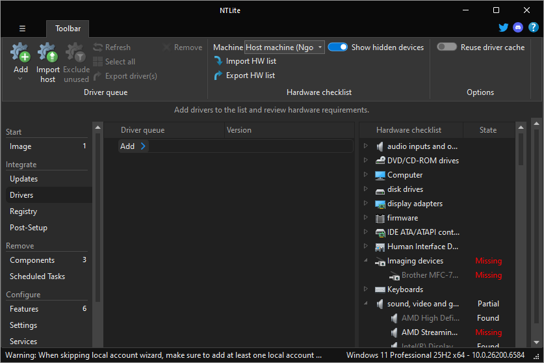Toggle Show hidden devices switch
This screenshot has height=363, width=544.
pyautogui.click(x=337, y=47)
